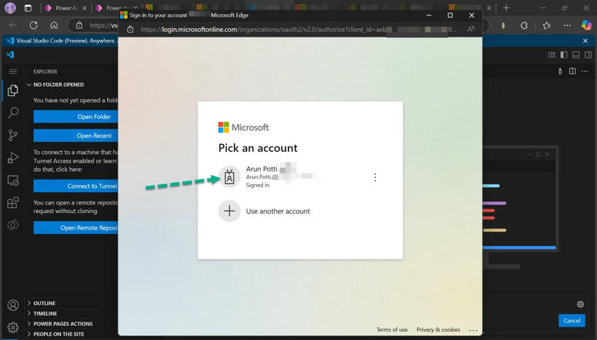Open Edge Settings and more ellipsis

pyautogui.click(x=568, y=25)
